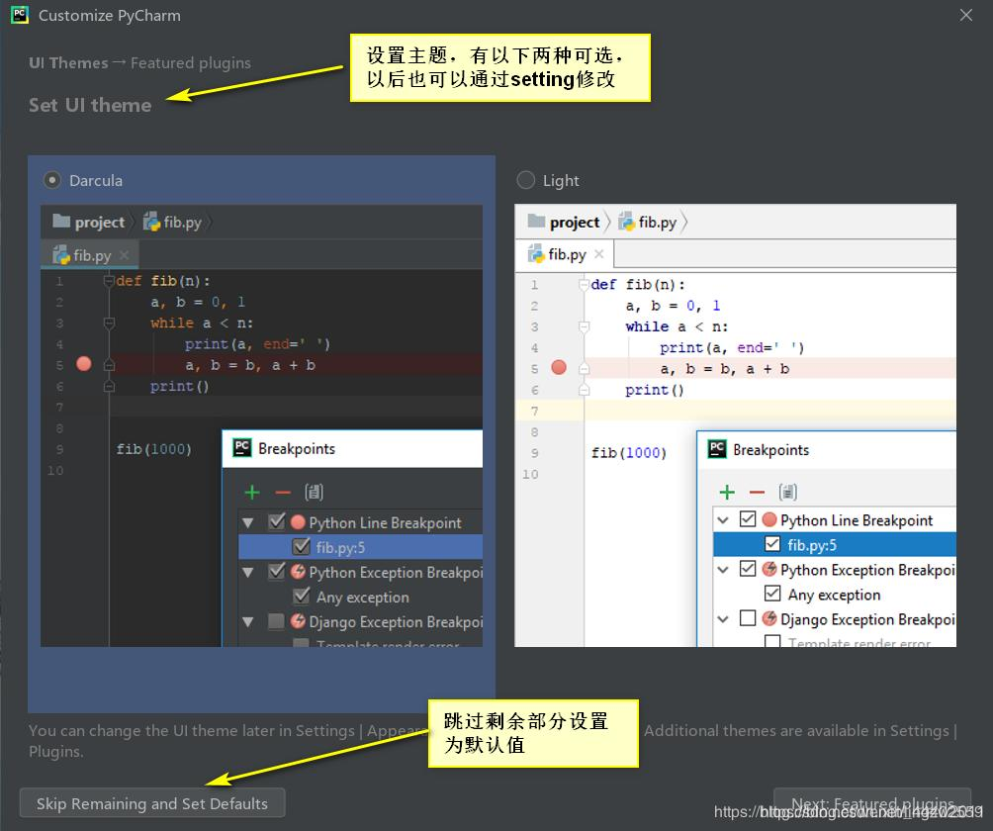Toggle Any exception checkbox in Light preview
This screenshot has width=993, height=831.
click(x=772, y=594)
